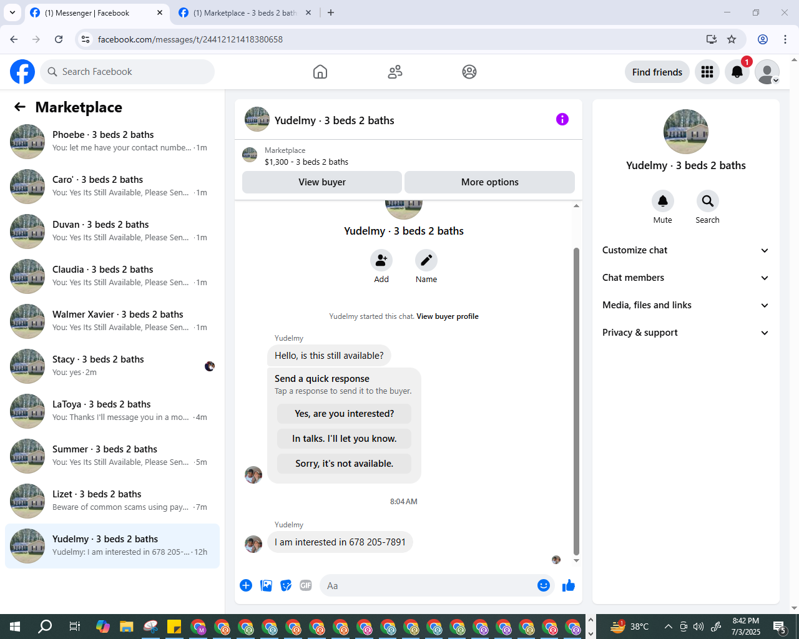Open the Home icon in top navigation
The height and width of the screenshot is (639, 799).
coord(320,72)
